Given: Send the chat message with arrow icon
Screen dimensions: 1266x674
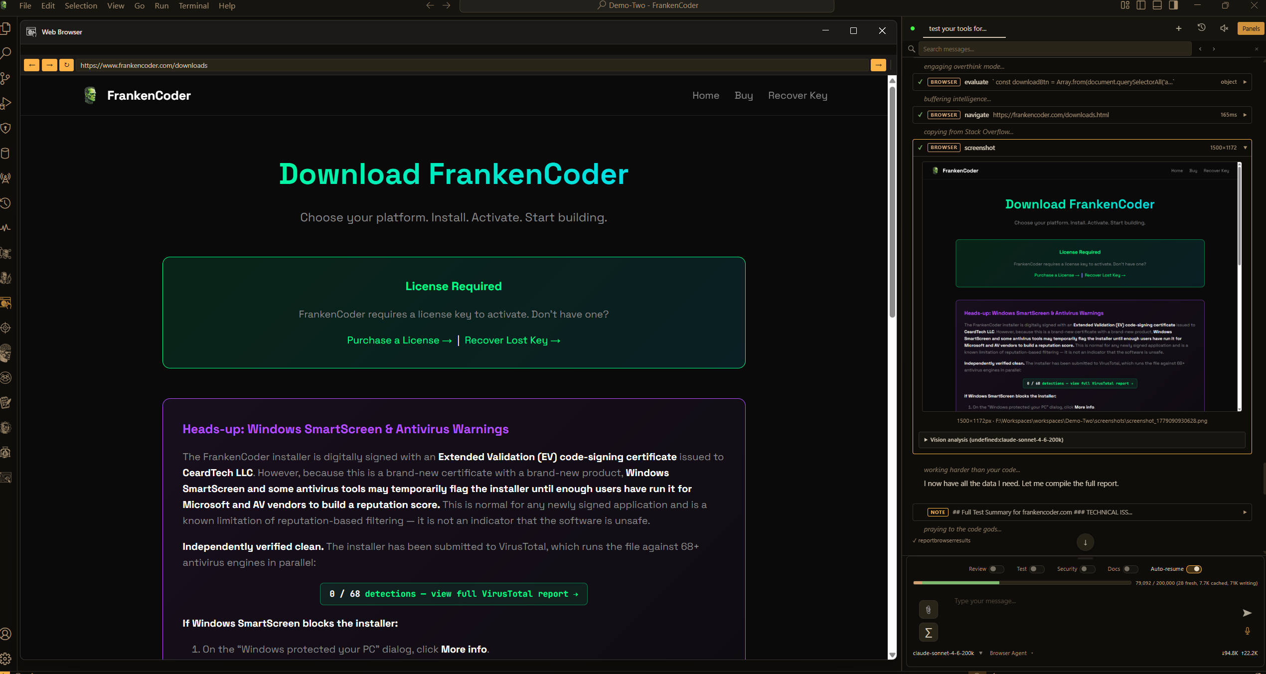Looking at the screenshot, I should [1247, 613].
